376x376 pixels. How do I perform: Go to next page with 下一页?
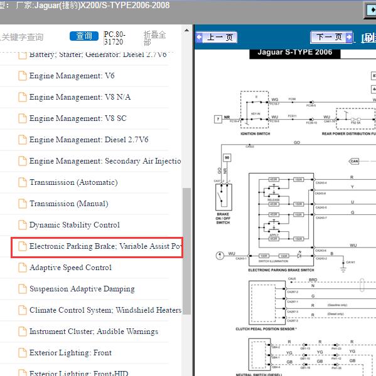tap(331, 37)
